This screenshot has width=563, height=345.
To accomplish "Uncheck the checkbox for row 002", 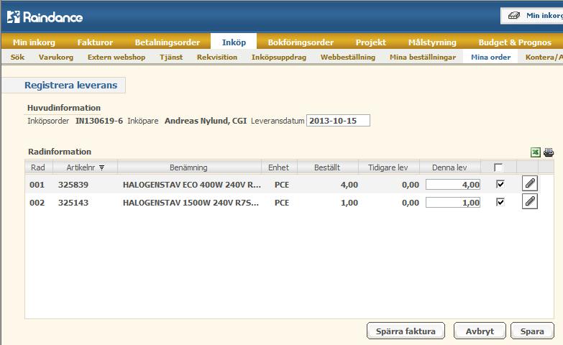I will click(500, 202).
